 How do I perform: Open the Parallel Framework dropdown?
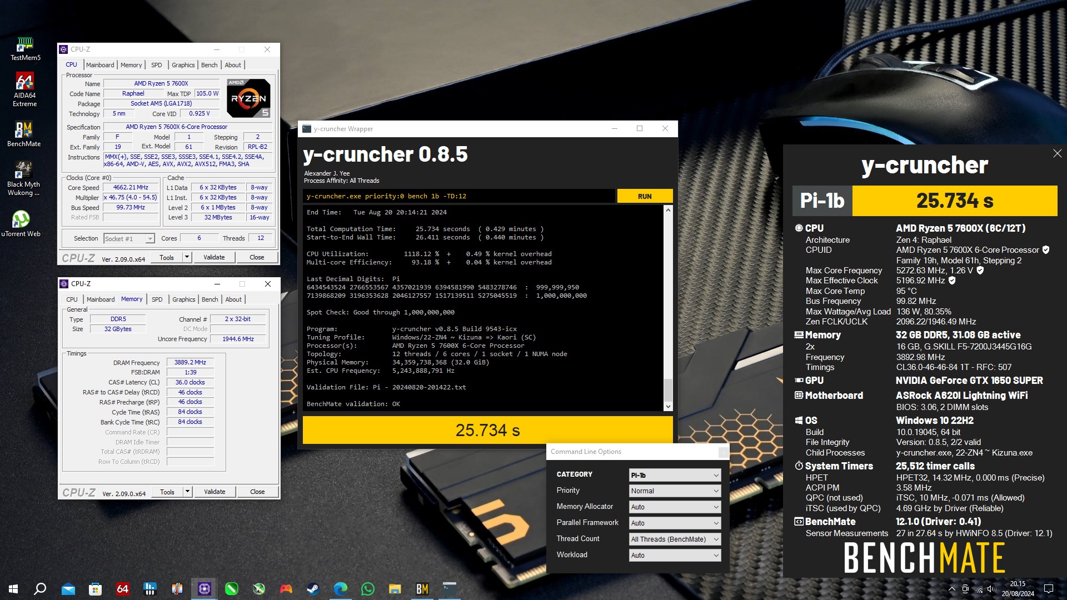(x=675, y=523)
